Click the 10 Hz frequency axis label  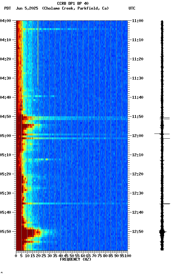[27, 256]
